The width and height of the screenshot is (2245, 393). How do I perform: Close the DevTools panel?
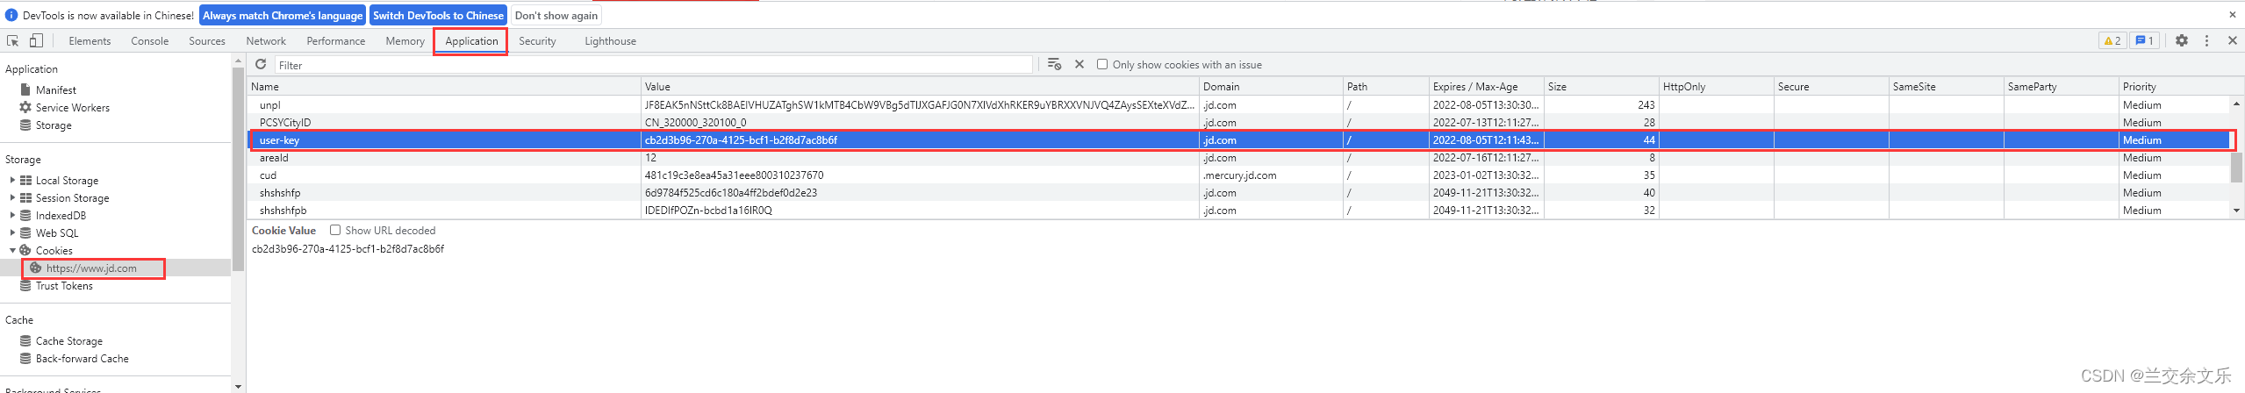coord(2233,40)
